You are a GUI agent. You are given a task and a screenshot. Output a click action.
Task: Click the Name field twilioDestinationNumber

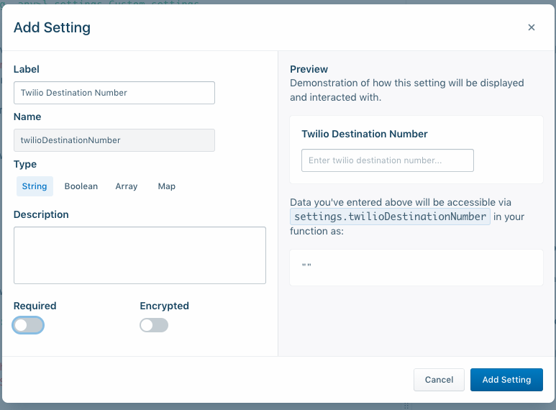pyautogui.click(x=114, y=140)
